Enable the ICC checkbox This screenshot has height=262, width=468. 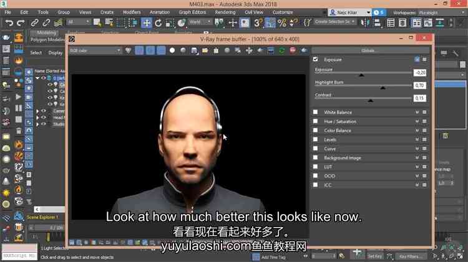point(316,185)
